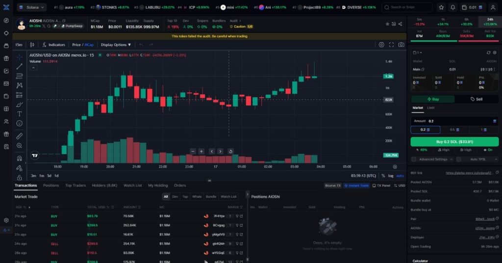
Task: Open the Top Traders tab
Action: (x=75, y=185)
